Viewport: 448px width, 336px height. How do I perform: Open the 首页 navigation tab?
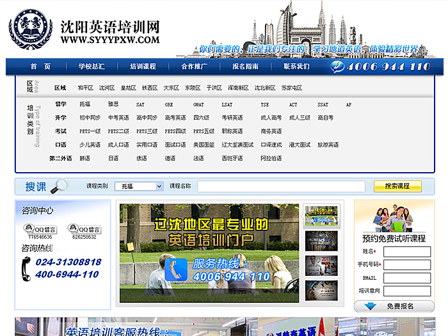pos(40,67)
